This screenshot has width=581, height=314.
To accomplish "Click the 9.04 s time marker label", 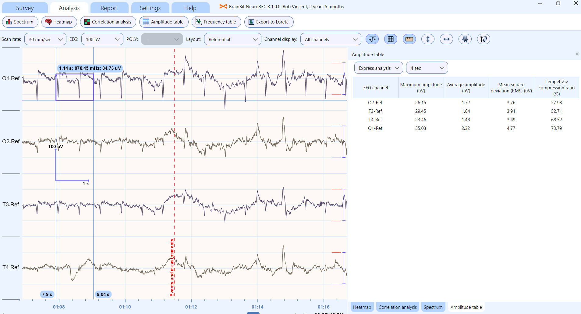I will (103, 294).
